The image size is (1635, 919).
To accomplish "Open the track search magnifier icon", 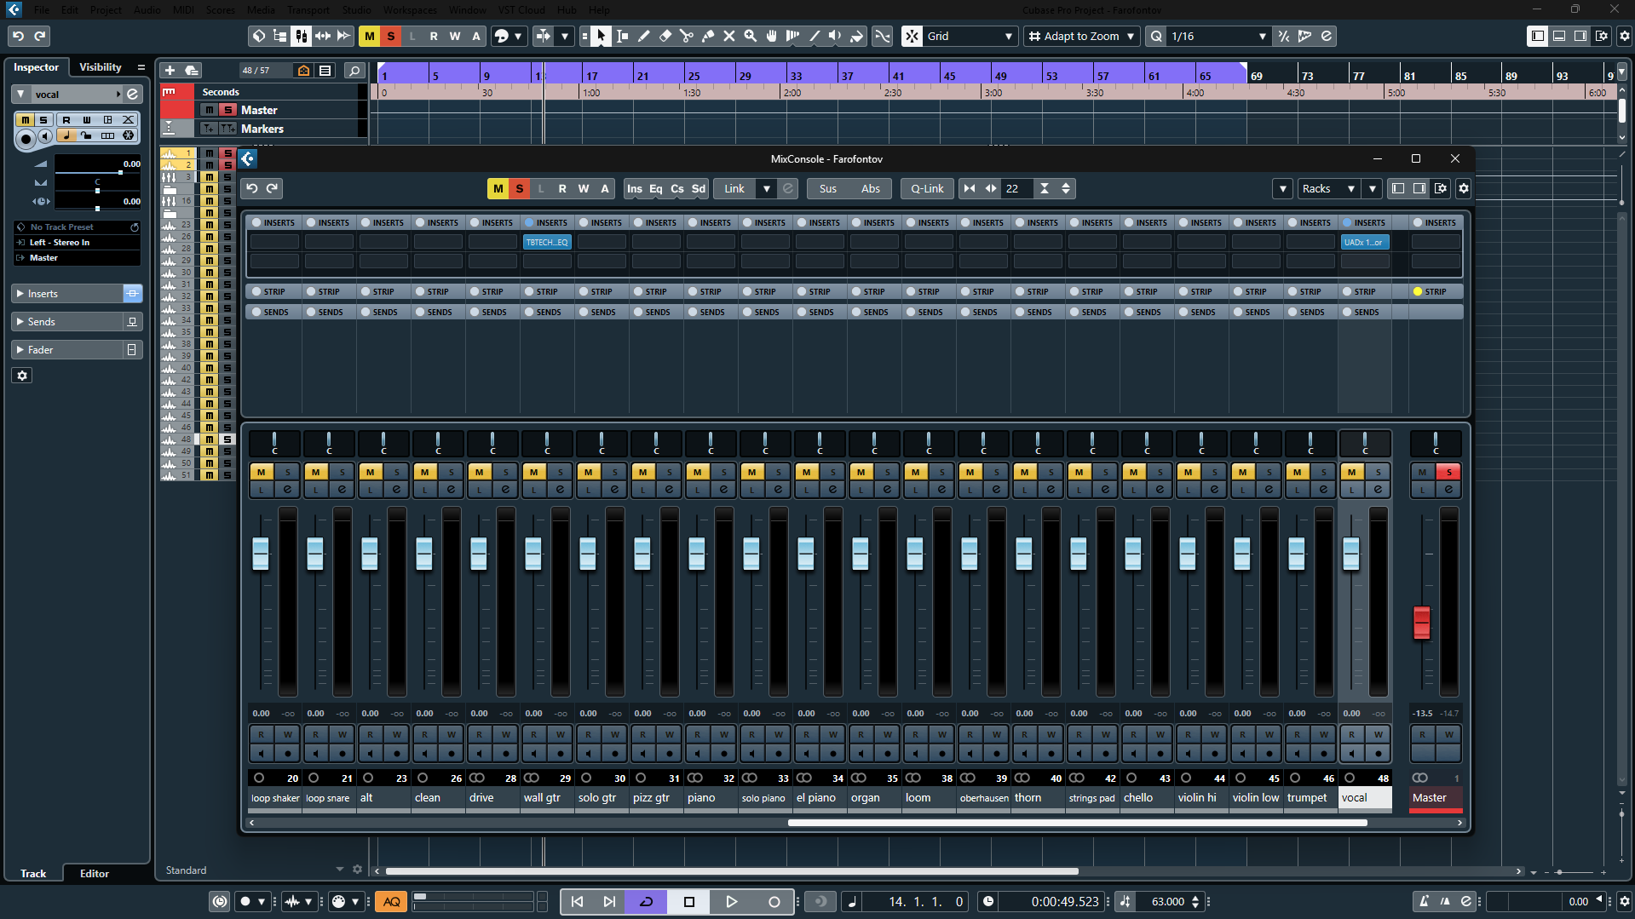I will click(x=355, y=71).
